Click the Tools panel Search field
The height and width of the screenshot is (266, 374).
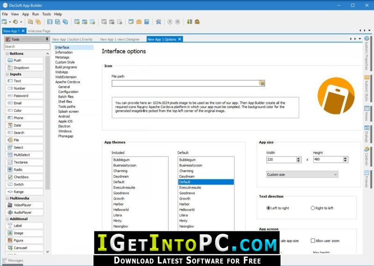(27, 47)
